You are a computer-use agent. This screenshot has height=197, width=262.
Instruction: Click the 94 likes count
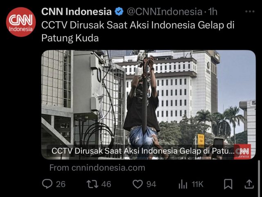[151, 184]
